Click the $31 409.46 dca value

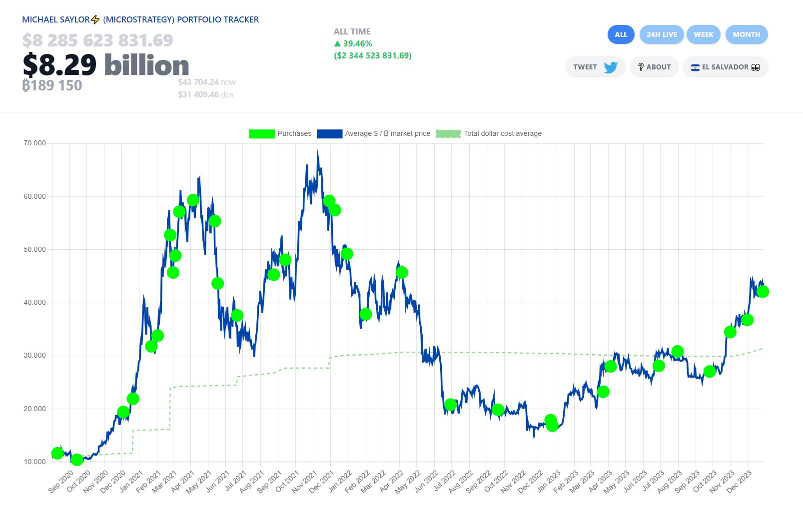tap(205, 94)
